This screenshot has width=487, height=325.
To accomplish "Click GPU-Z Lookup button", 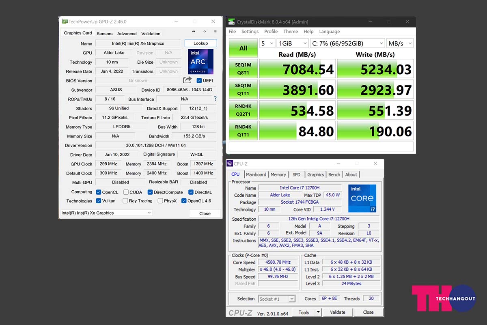I will [x=200, y=43].
